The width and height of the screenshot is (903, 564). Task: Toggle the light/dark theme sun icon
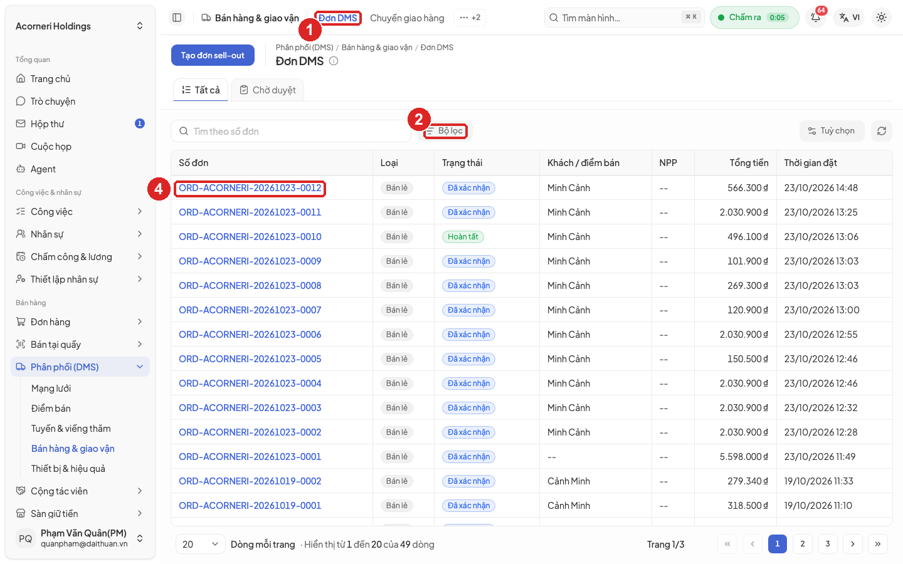click(x=882, y=18)
